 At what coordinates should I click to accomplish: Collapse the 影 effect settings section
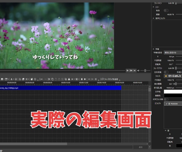[166, 131]
